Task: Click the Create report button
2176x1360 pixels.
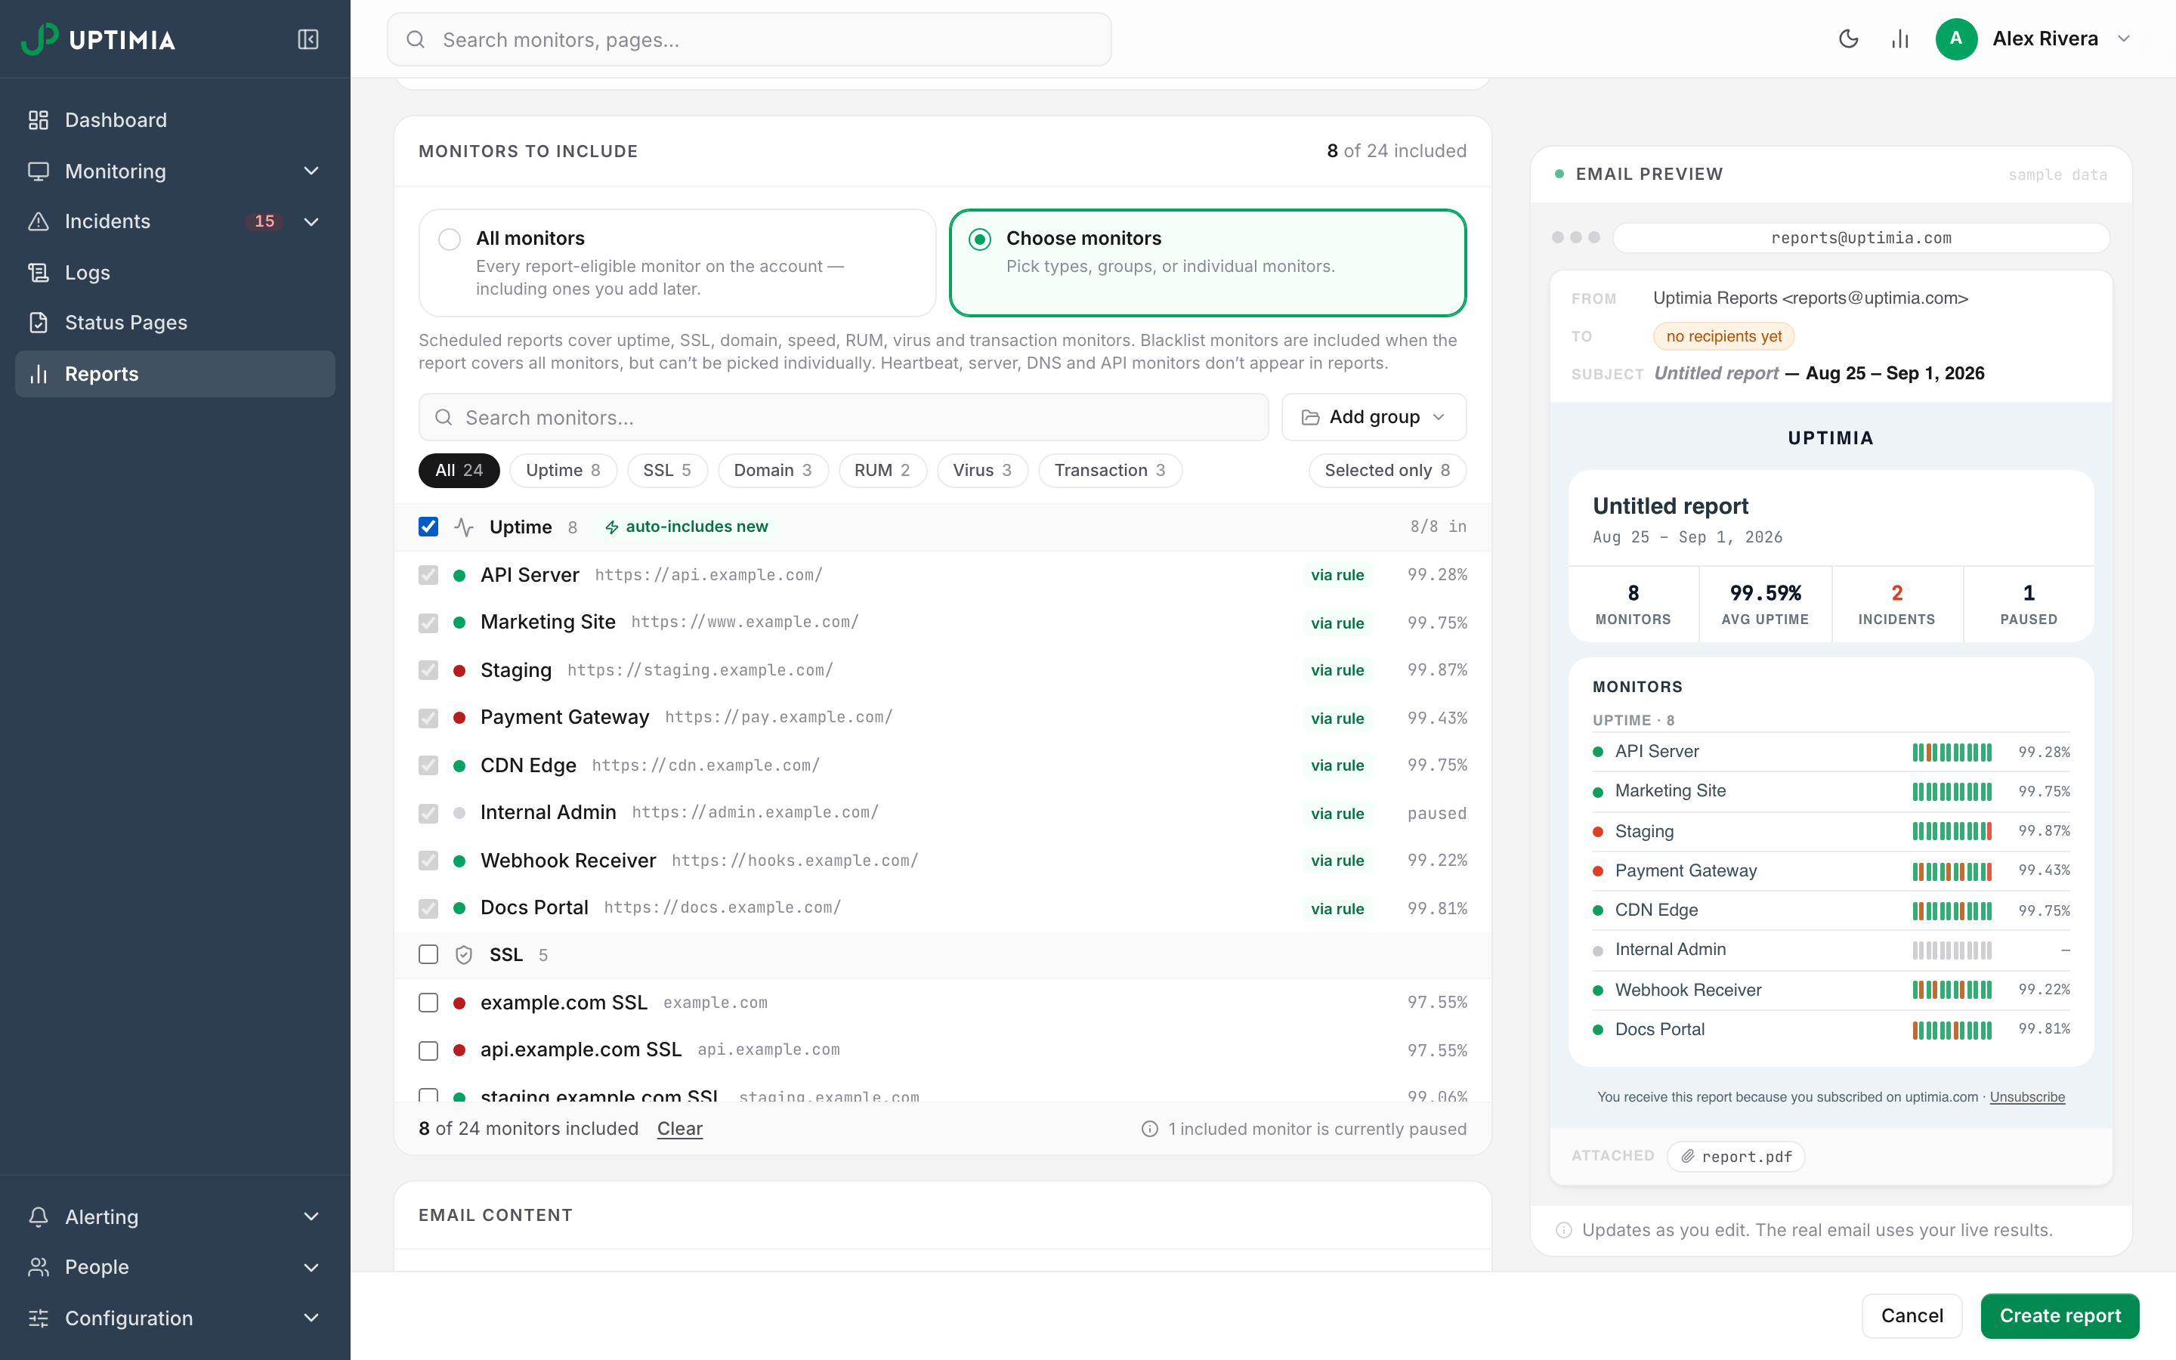Action: pos(2060,1316)
